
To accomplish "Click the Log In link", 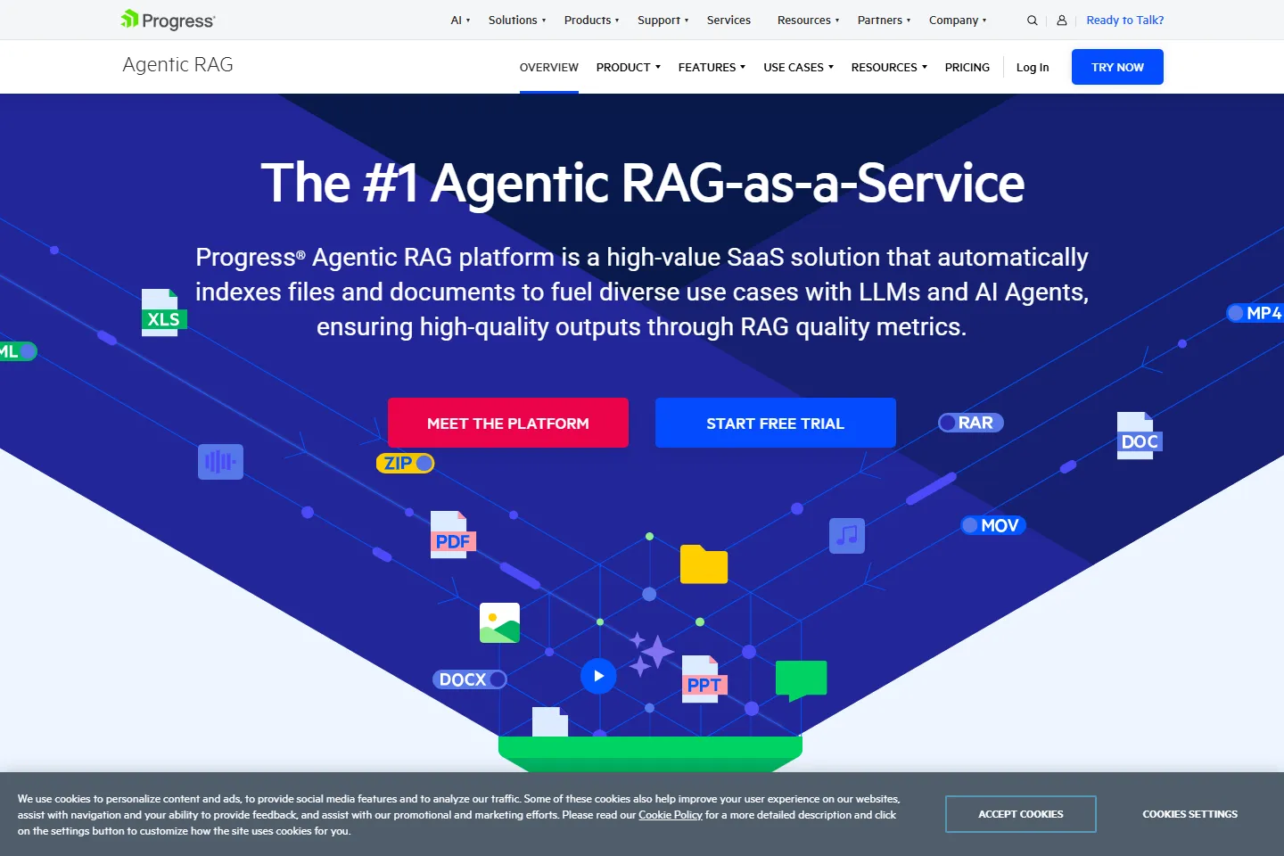I will [x=1033, y=67].
